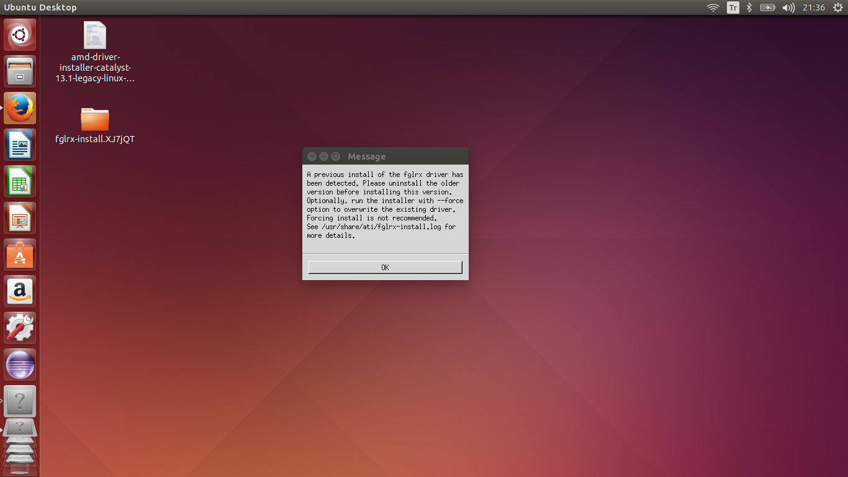This screenshot has height=477, width=848.
Task: Open LibreOffice Writer from launcher
Action: [20, 145]
